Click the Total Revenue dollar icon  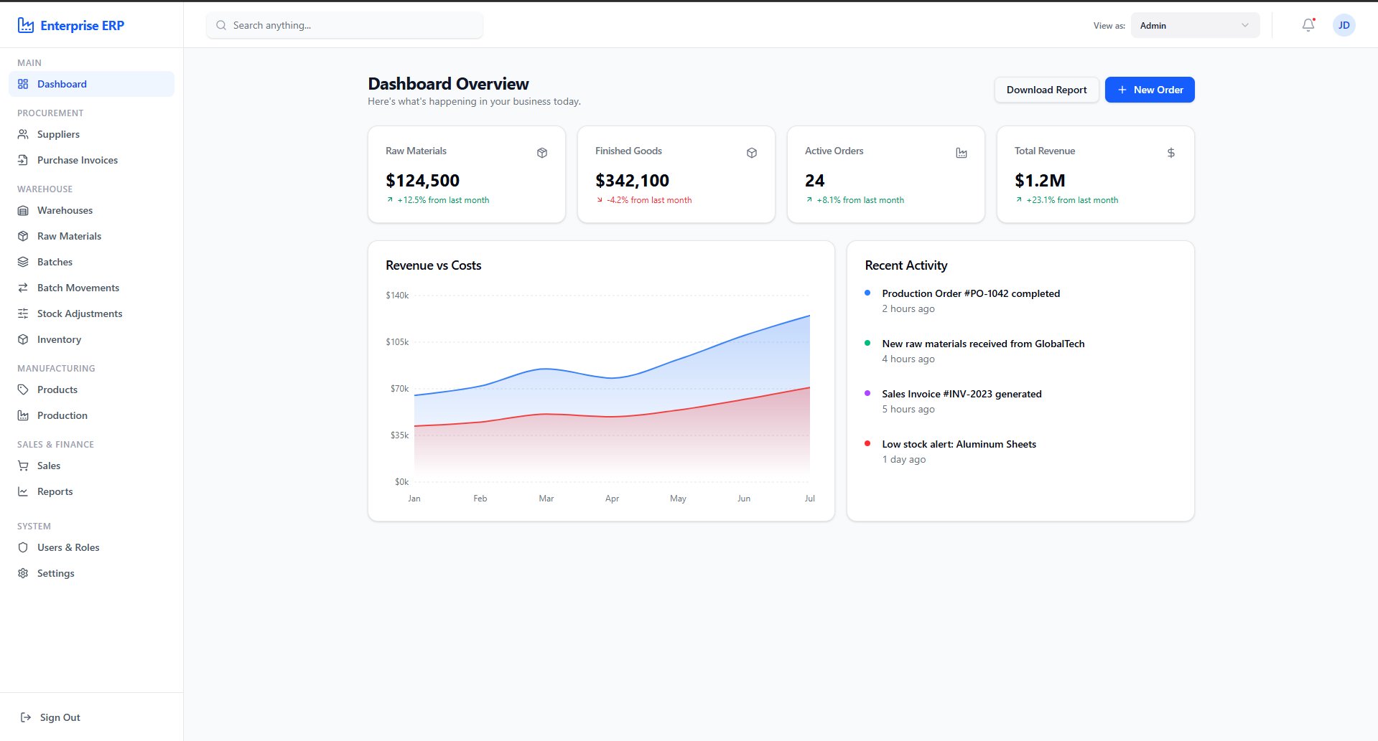1171,153
